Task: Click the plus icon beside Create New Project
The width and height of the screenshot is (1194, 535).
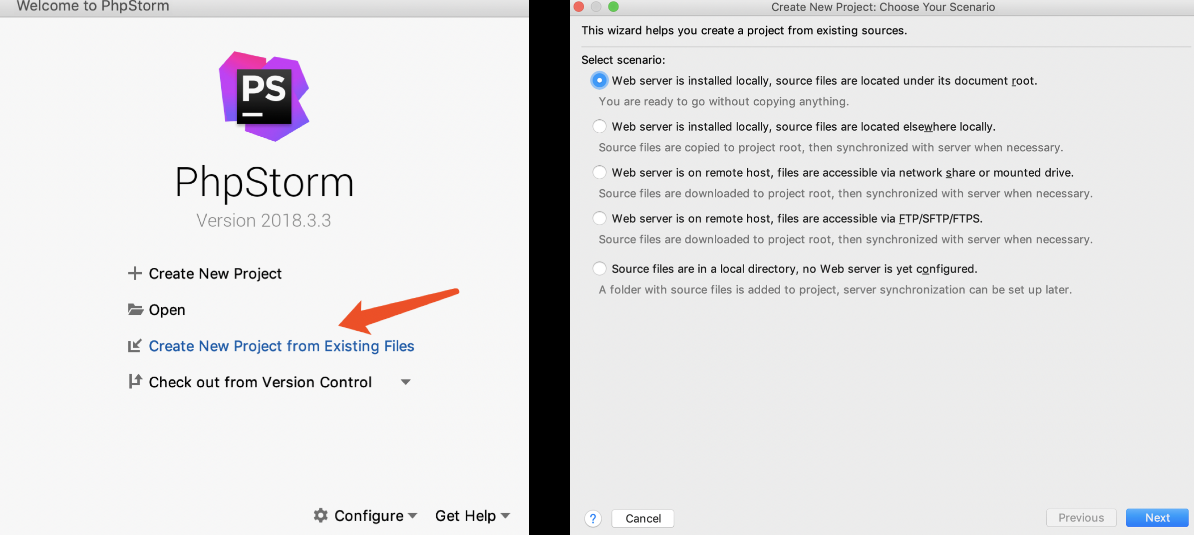Action: point(135,273)
